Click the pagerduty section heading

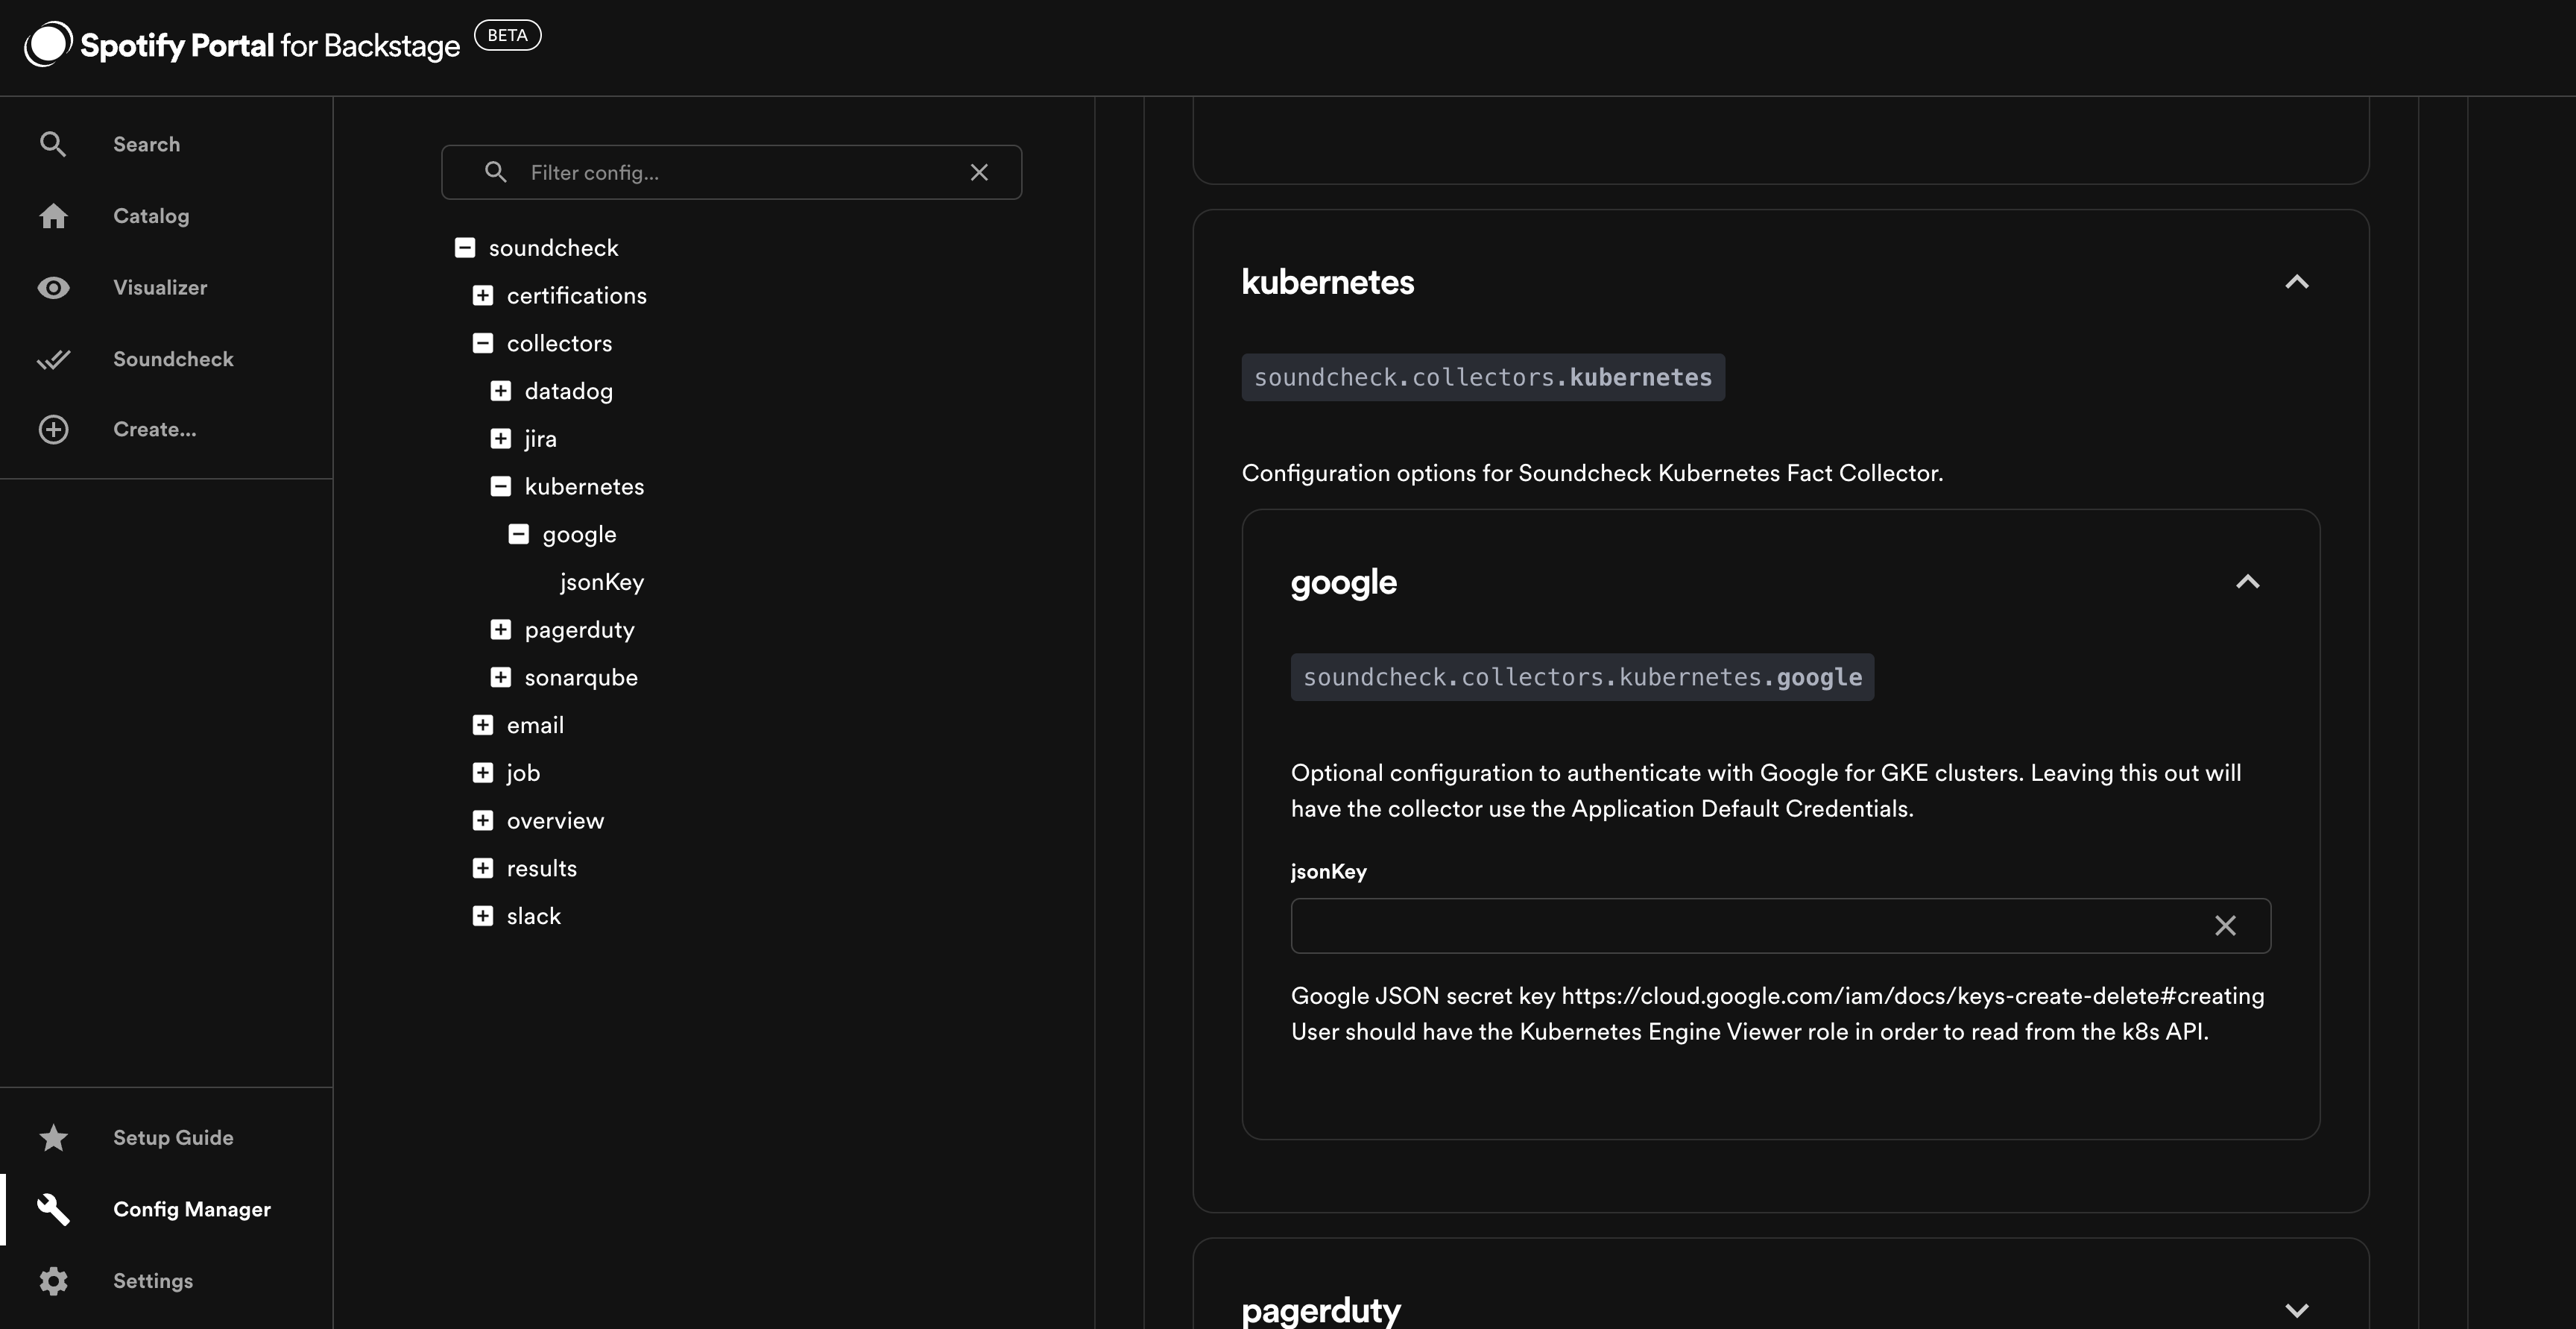(x=1320, y=1310)
